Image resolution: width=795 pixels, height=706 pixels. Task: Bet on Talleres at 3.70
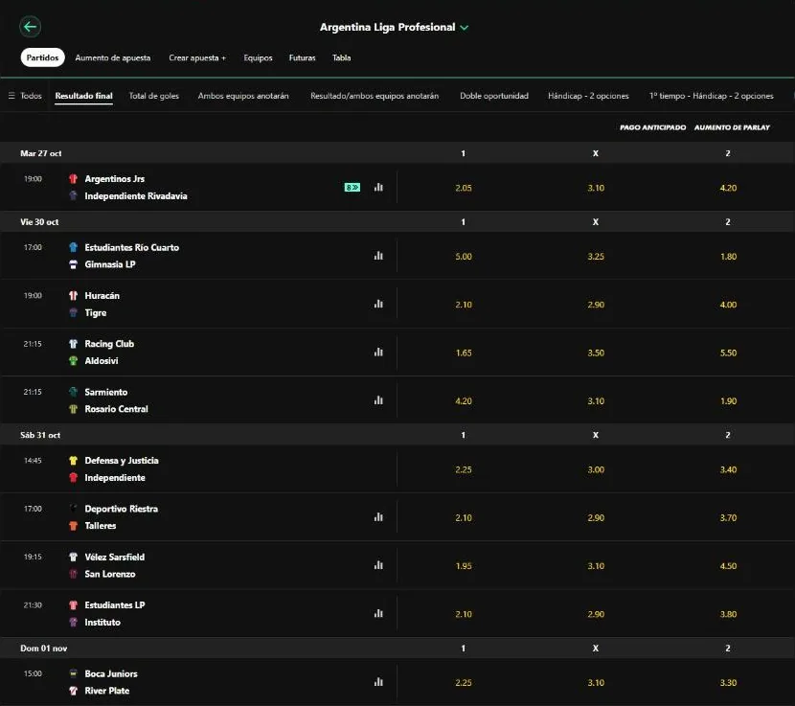728,518
